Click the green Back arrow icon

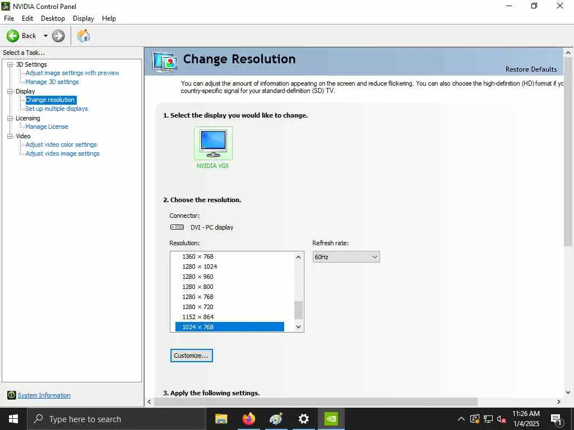click(x=13, y=36)
